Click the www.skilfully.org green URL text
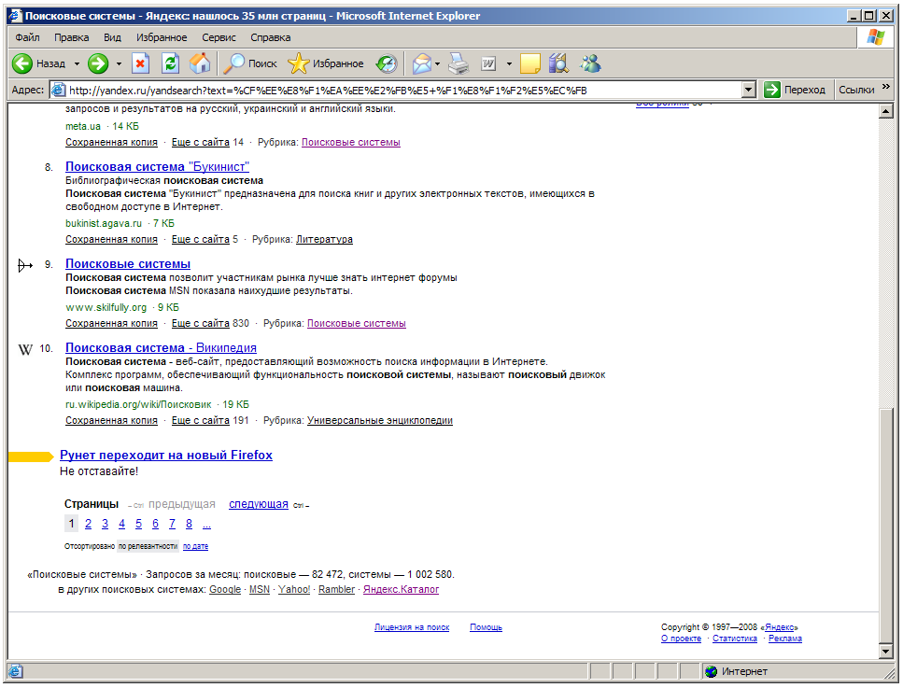Image resolution: width=903 pixels, height=688 pixels. coord(106,307)
